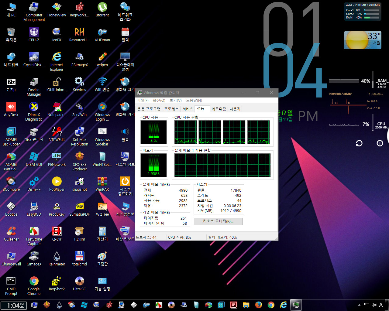Viewport: 389px width, 311px height.
Task: Click the Seoul weather widget
Action: click(x=362, y=40)
